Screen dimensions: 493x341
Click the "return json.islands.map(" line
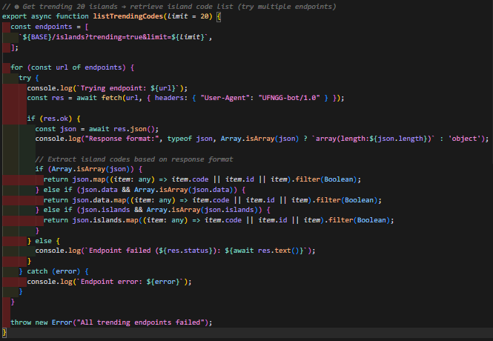(x=219, y=220)
